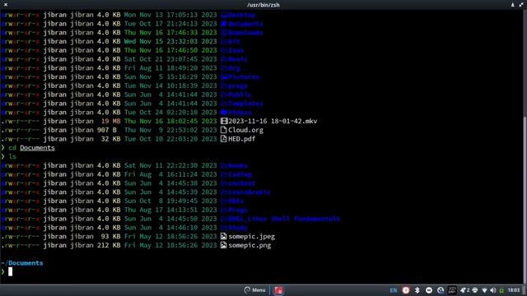Click the timestamp Fri Aug 4 16:11:24 2023
Screen dimensions: 527x296
[170, 174]
